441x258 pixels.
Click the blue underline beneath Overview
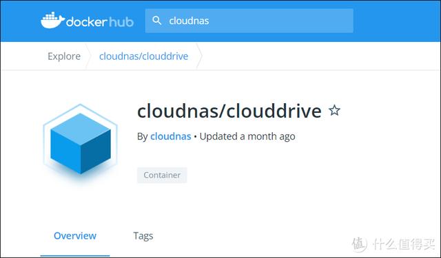75,256
